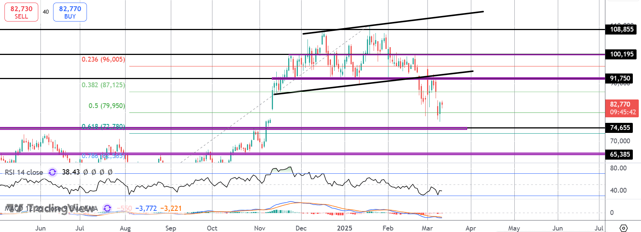Click the TradingView logo watermark
This screenshot has width=641, height=232.
(50, 208)
